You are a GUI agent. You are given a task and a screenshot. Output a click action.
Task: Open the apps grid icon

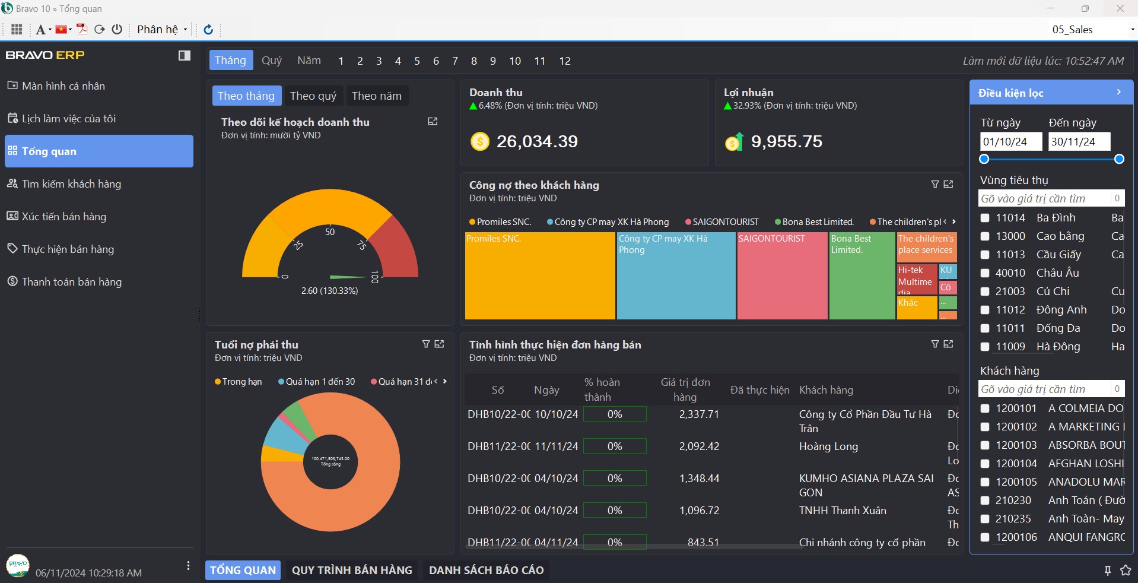(17, 29)
